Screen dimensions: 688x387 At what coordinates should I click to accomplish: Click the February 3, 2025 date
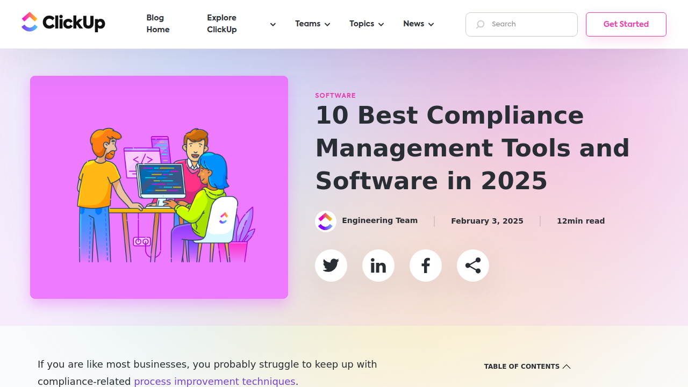pos(487,221)
